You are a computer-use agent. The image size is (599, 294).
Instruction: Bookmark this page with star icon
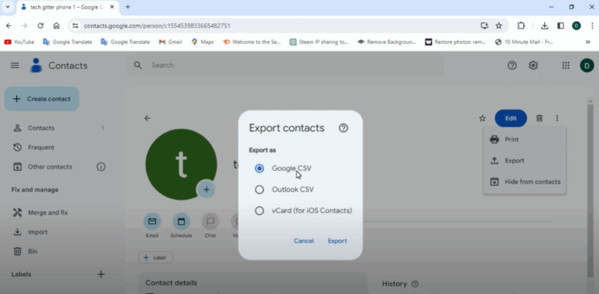(498, 26)
